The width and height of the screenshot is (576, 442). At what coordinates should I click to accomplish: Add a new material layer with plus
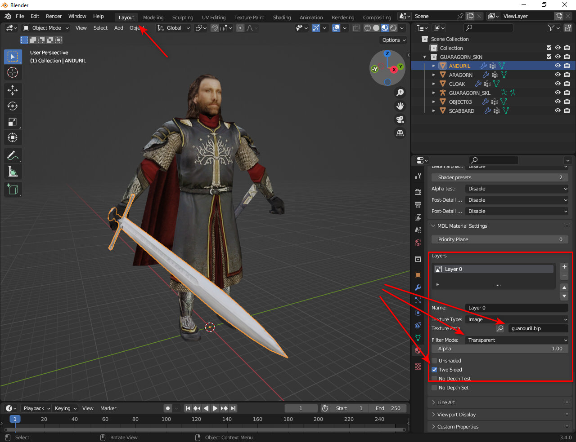(x=564, y=267)
